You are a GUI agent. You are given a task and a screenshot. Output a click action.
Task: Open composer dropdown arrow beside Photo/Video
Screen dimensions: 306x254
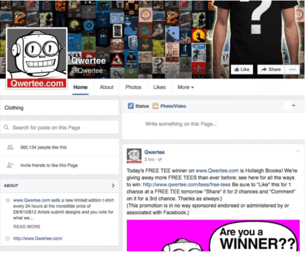tap(293, 105)
